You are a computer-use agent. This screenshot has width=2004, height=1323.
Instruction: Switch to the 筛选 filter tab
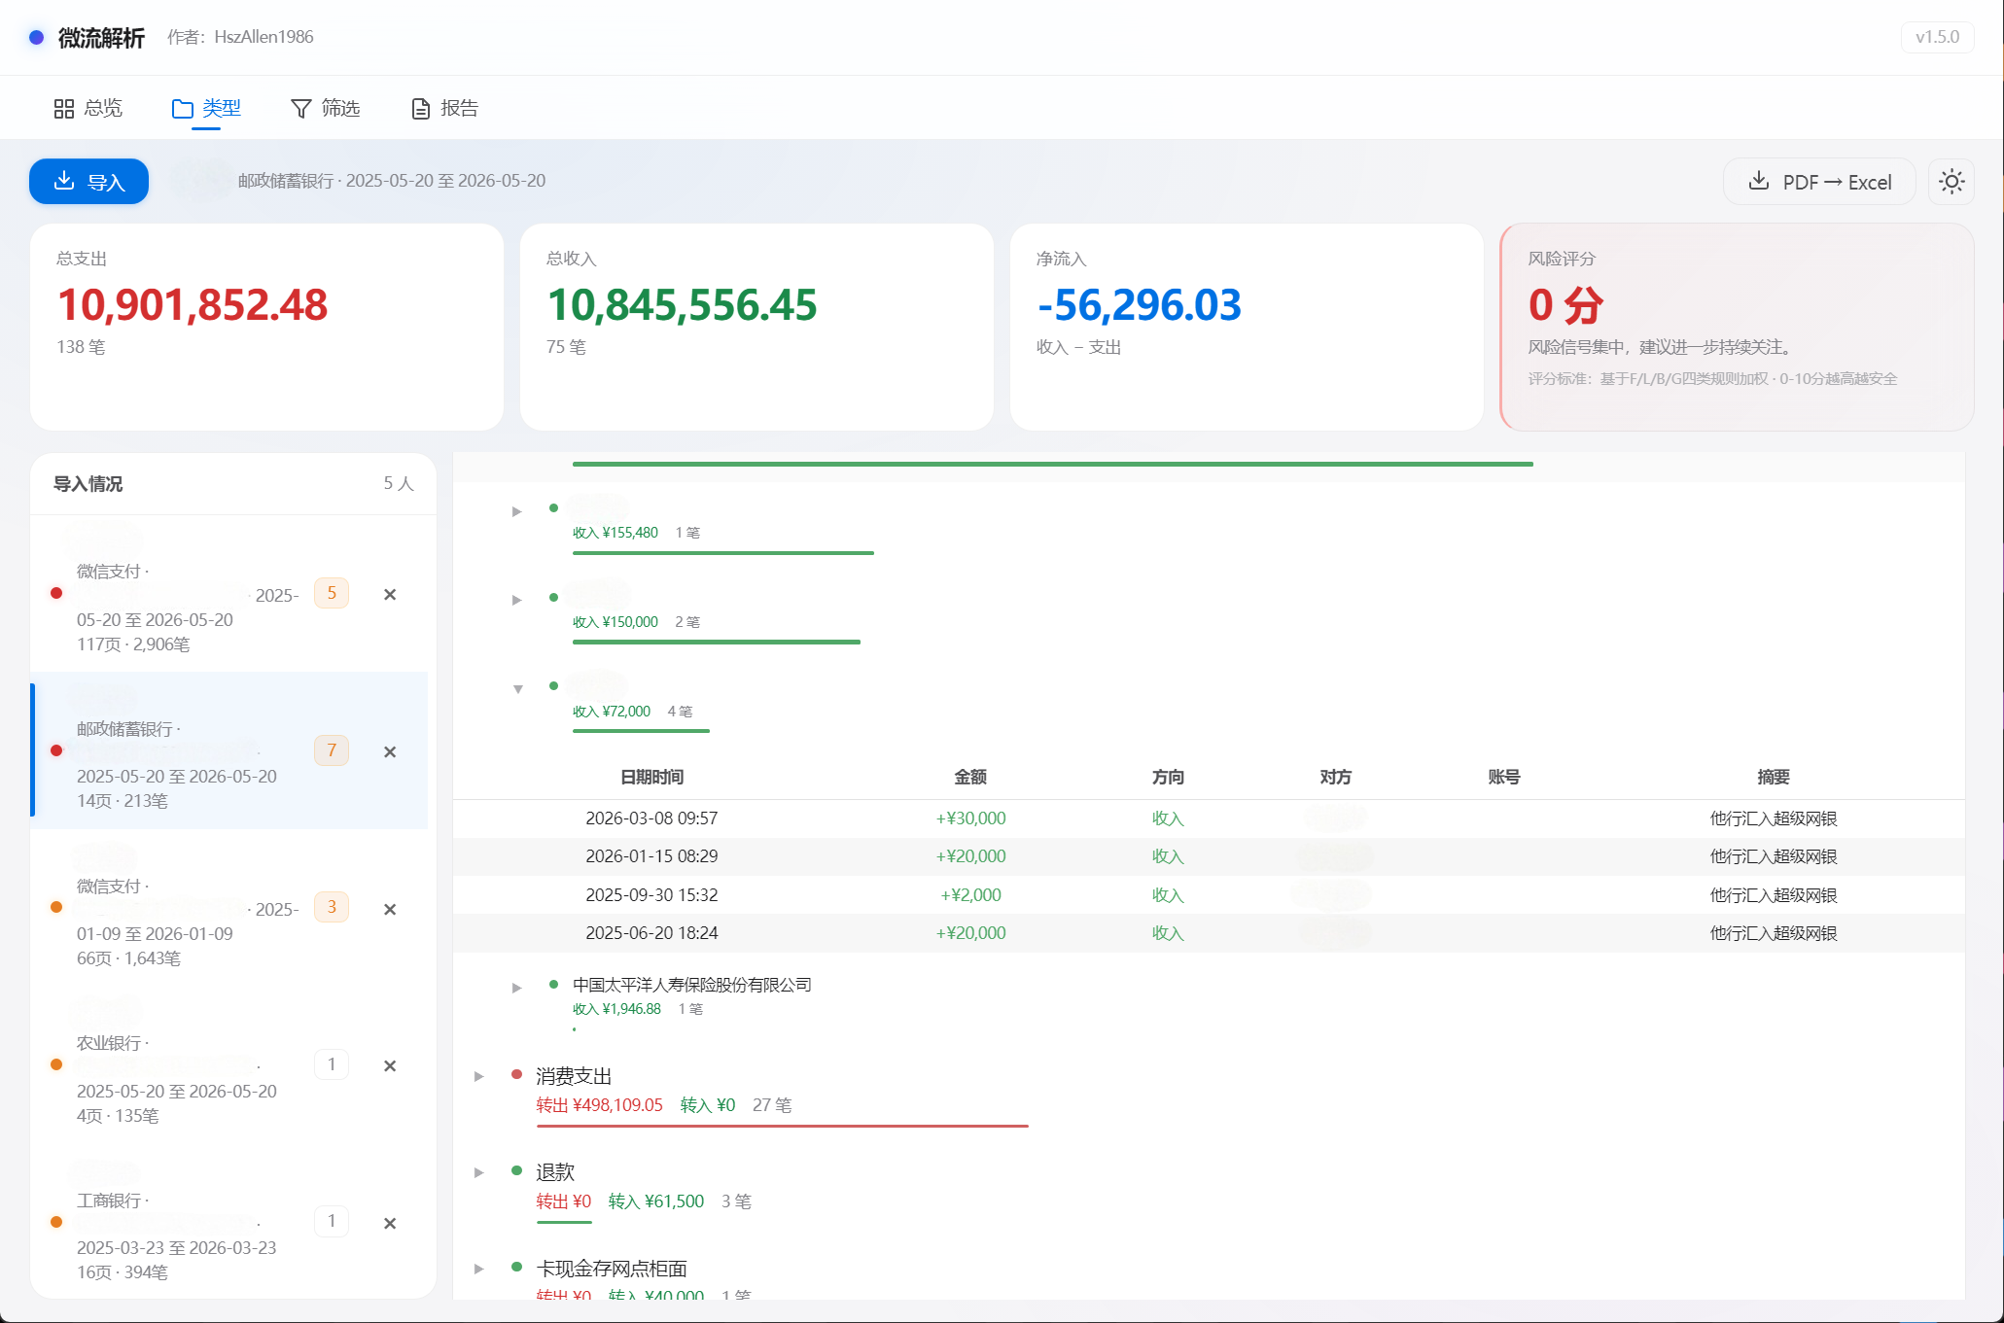coord(326,108)
